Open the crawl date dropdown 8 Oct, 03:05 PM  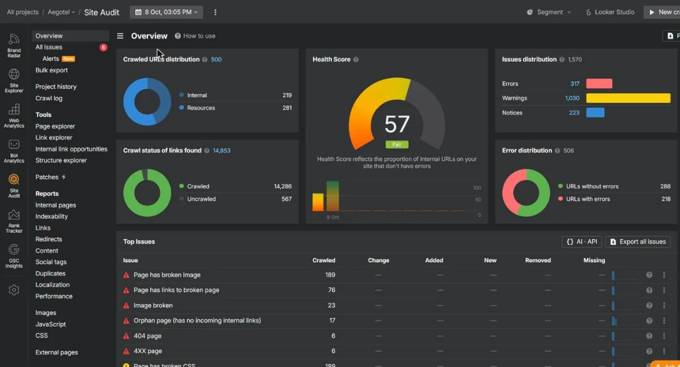pos(167,12)
